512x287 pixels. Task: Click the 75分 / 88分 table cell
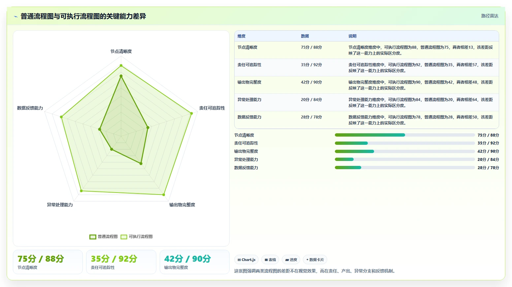click(x=311, y=47)
